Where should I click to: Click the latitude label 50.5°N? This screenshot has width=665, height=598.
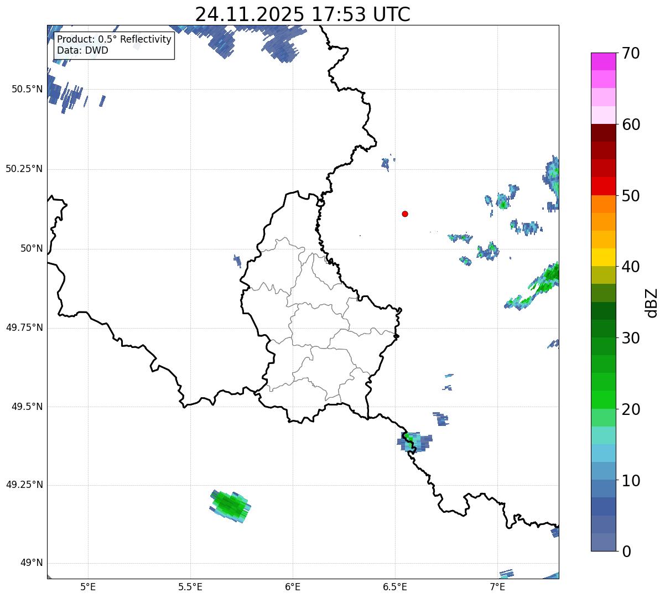27,89
